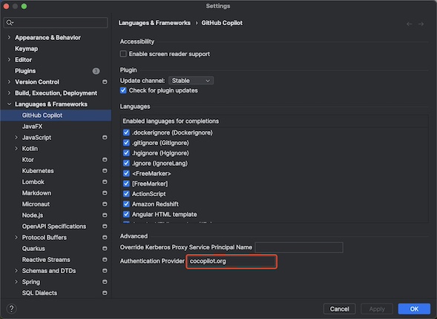437x319 pixels.
Task: Confirm settings with the OK button
Action: point(414,309)
